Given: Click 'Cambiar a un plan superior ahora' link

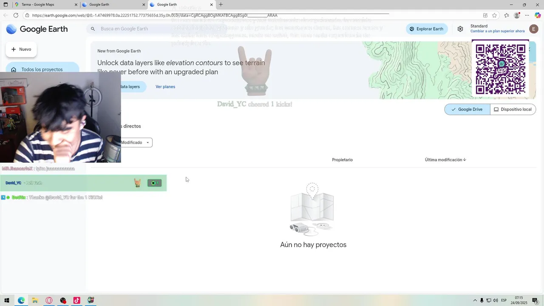Looking at the screenshot, I should pyautogui.click(x=497, y=31).
